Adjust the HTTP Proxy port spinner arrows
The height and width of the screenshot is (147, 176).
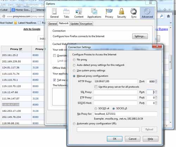coord(156,81)
